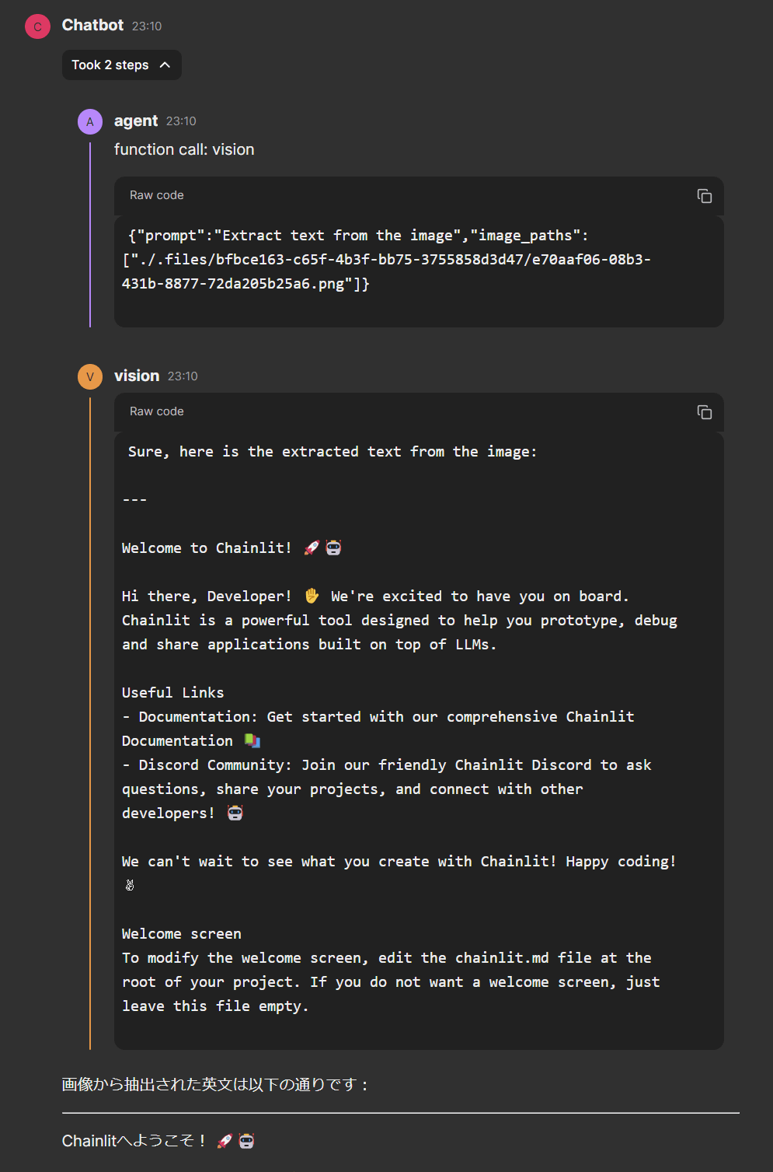Click the 23:10 timestamp beside Chatbot
The width and height of the screenshot is (773, 1172).
[147, 26]
